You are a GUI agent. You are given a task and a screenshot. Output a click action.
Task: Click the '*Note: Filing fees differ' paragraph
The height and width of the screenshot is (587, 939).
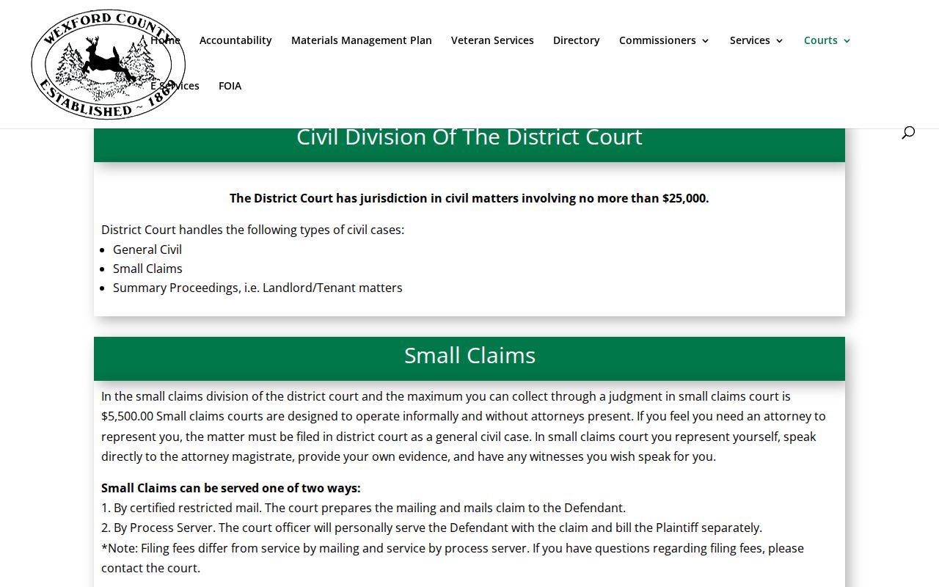tap(453, 558)
